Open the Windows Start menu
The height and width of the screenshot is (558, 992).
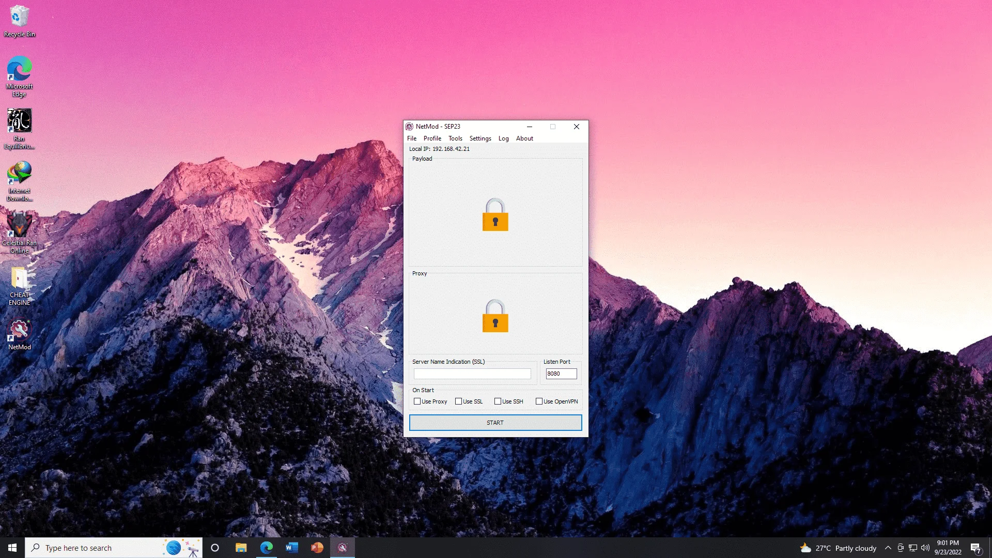(12, 548)
